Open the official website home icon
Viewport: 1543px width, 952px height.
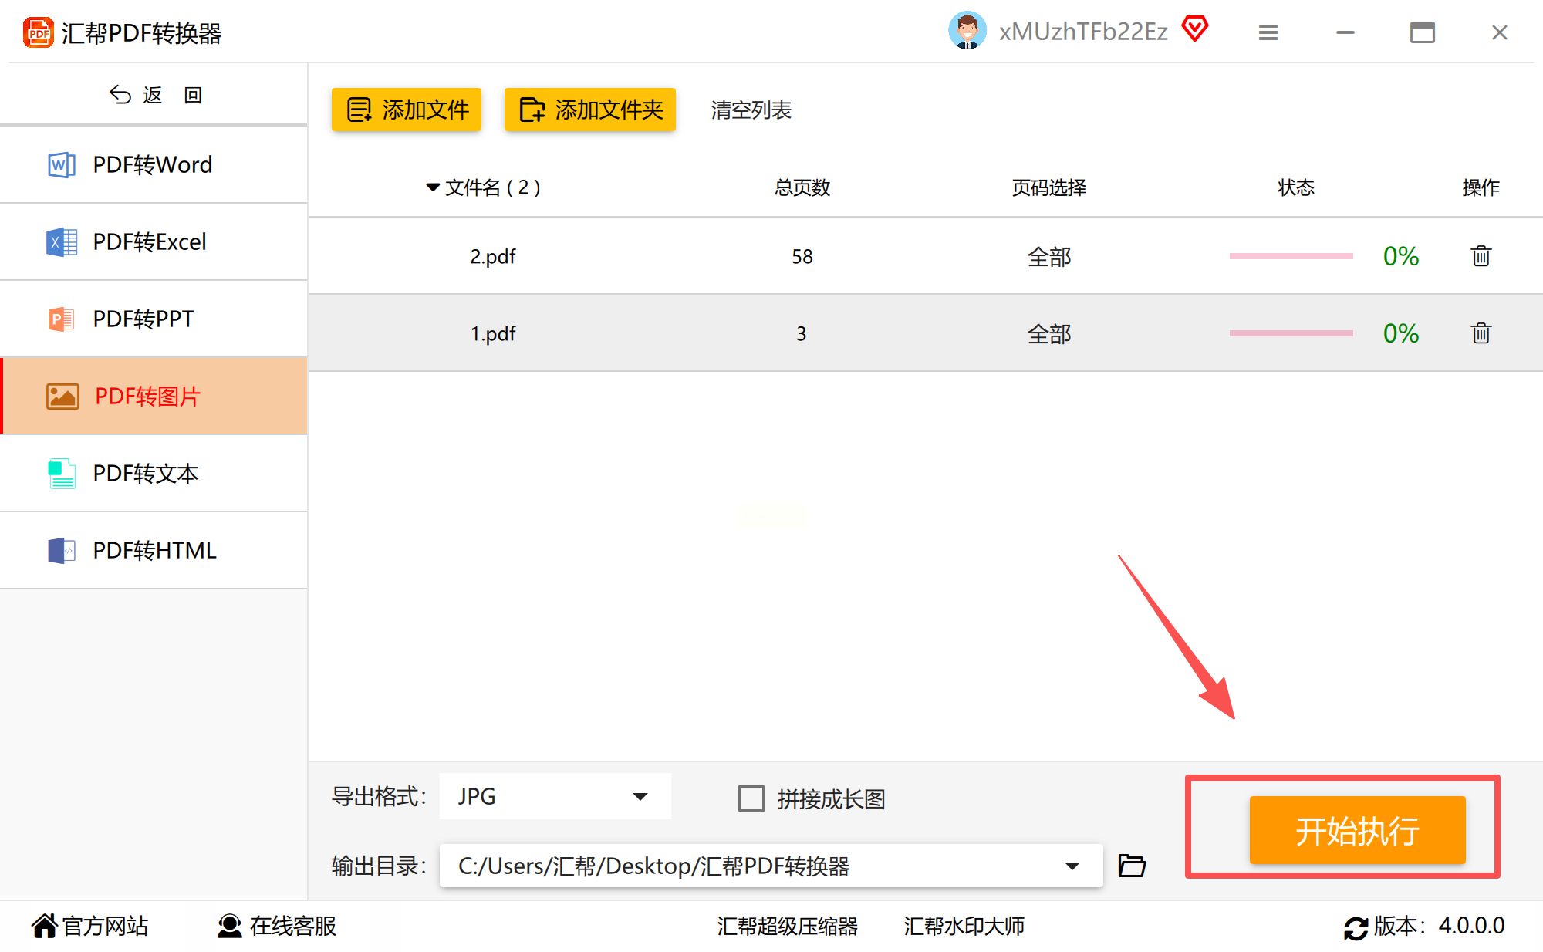pyautogui.click(x=45, y=926)
